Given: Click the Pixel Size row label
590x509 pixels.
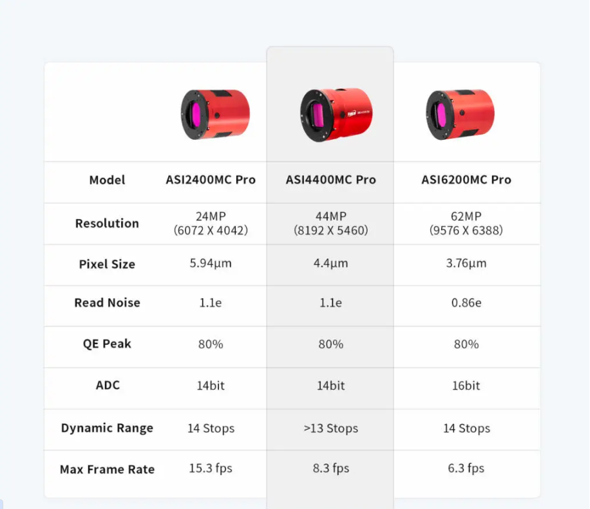Looking at the screenshot, I should coord(107,264).
